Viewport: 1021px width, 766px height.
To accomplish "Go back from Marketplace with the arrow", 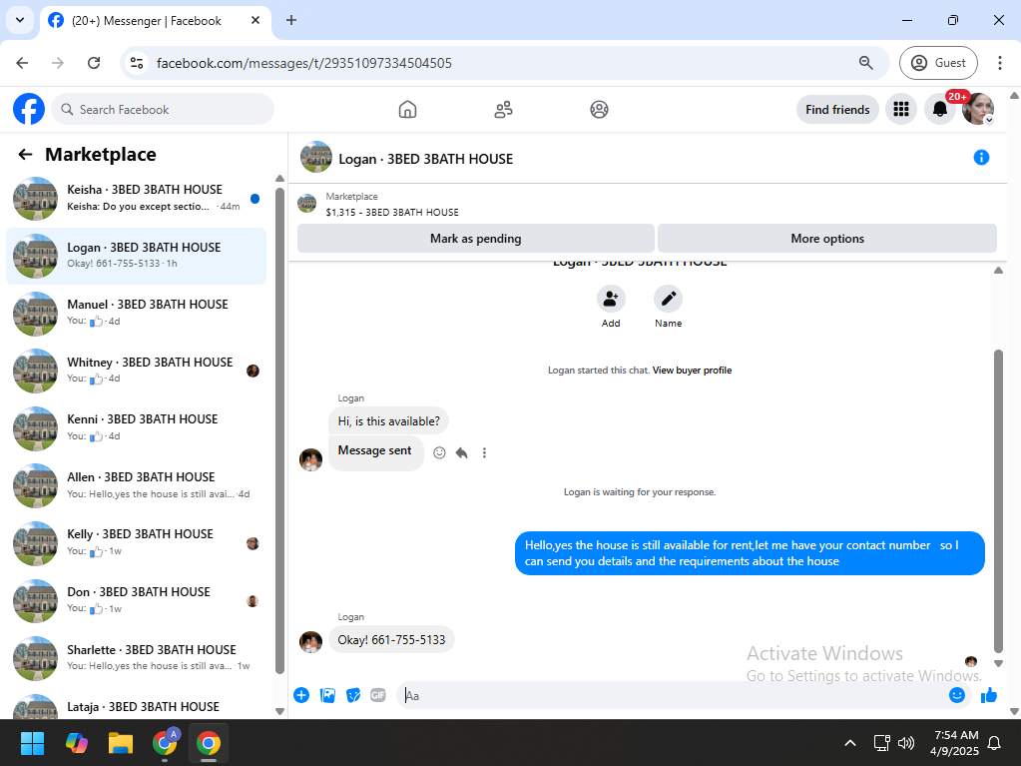I will 25,155.
